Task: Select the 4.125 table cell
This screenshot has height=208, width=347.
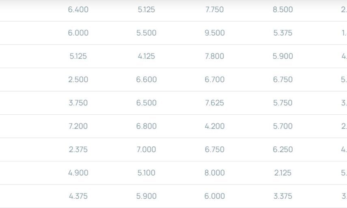Action: point(146,56)
